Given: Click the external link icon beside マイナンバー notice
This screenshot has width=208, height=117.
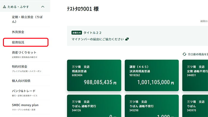Looking at the screenshot, I should pyautogui.click(x=127, y=39).
